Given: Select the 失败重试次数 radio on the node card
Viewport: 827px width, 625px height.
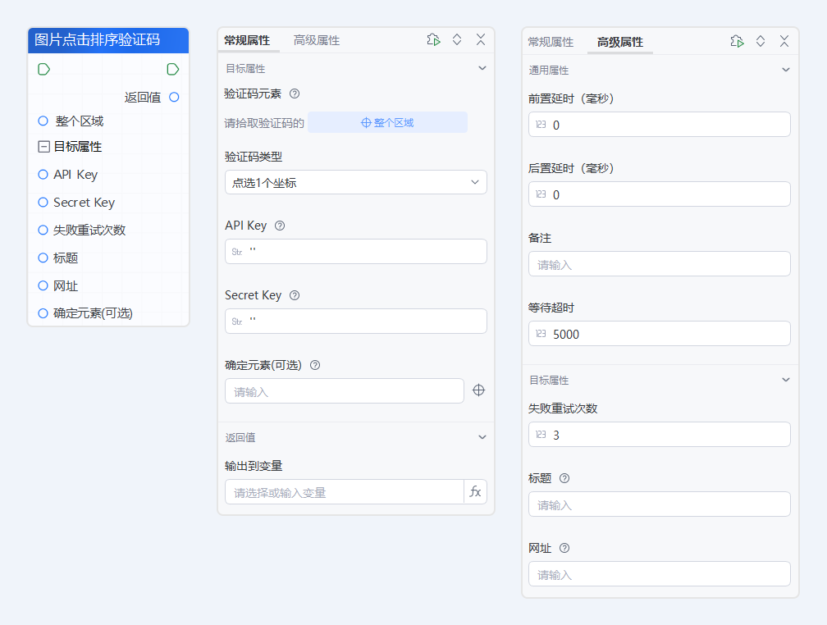Looking at the screenshot, I should point(42,230).
